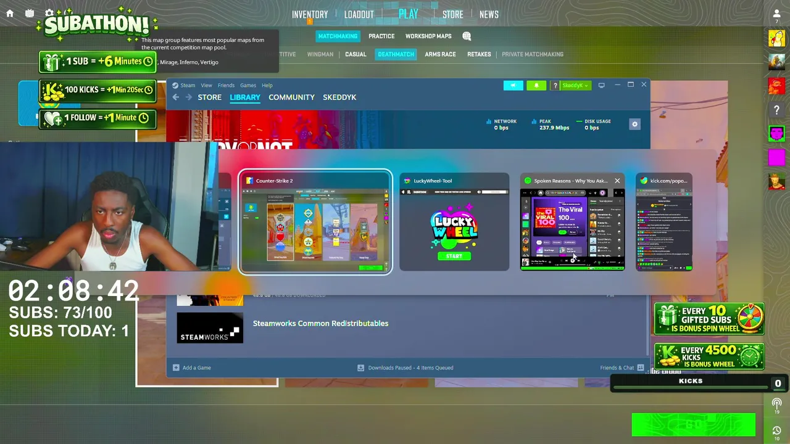Select WORKSHOP MAPS mode
790x444 pixels.
428,36
